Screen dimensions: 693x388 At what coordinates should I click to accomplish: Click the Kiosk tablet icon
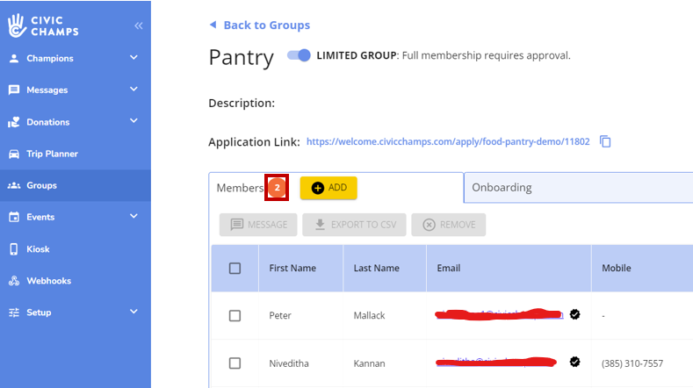coord(14,249)
